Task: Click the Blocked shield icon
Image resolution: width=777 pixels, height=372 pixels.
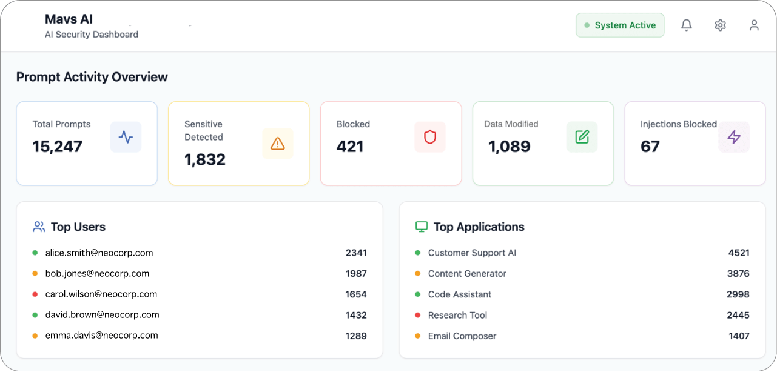Action: pos(430,137)
